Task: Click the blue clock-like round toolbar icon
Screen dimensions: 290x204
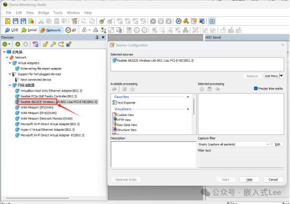Action: [179, 21]
